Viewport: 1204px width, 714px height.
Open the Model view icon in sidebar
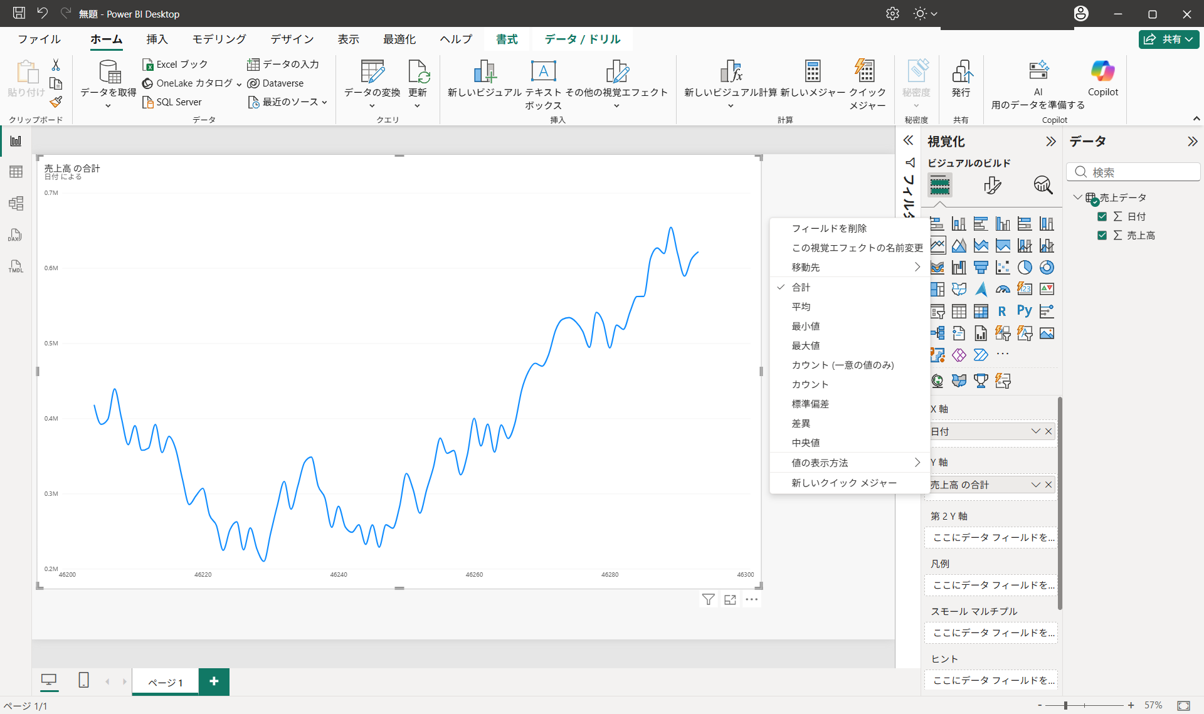(x=16, y=203)
